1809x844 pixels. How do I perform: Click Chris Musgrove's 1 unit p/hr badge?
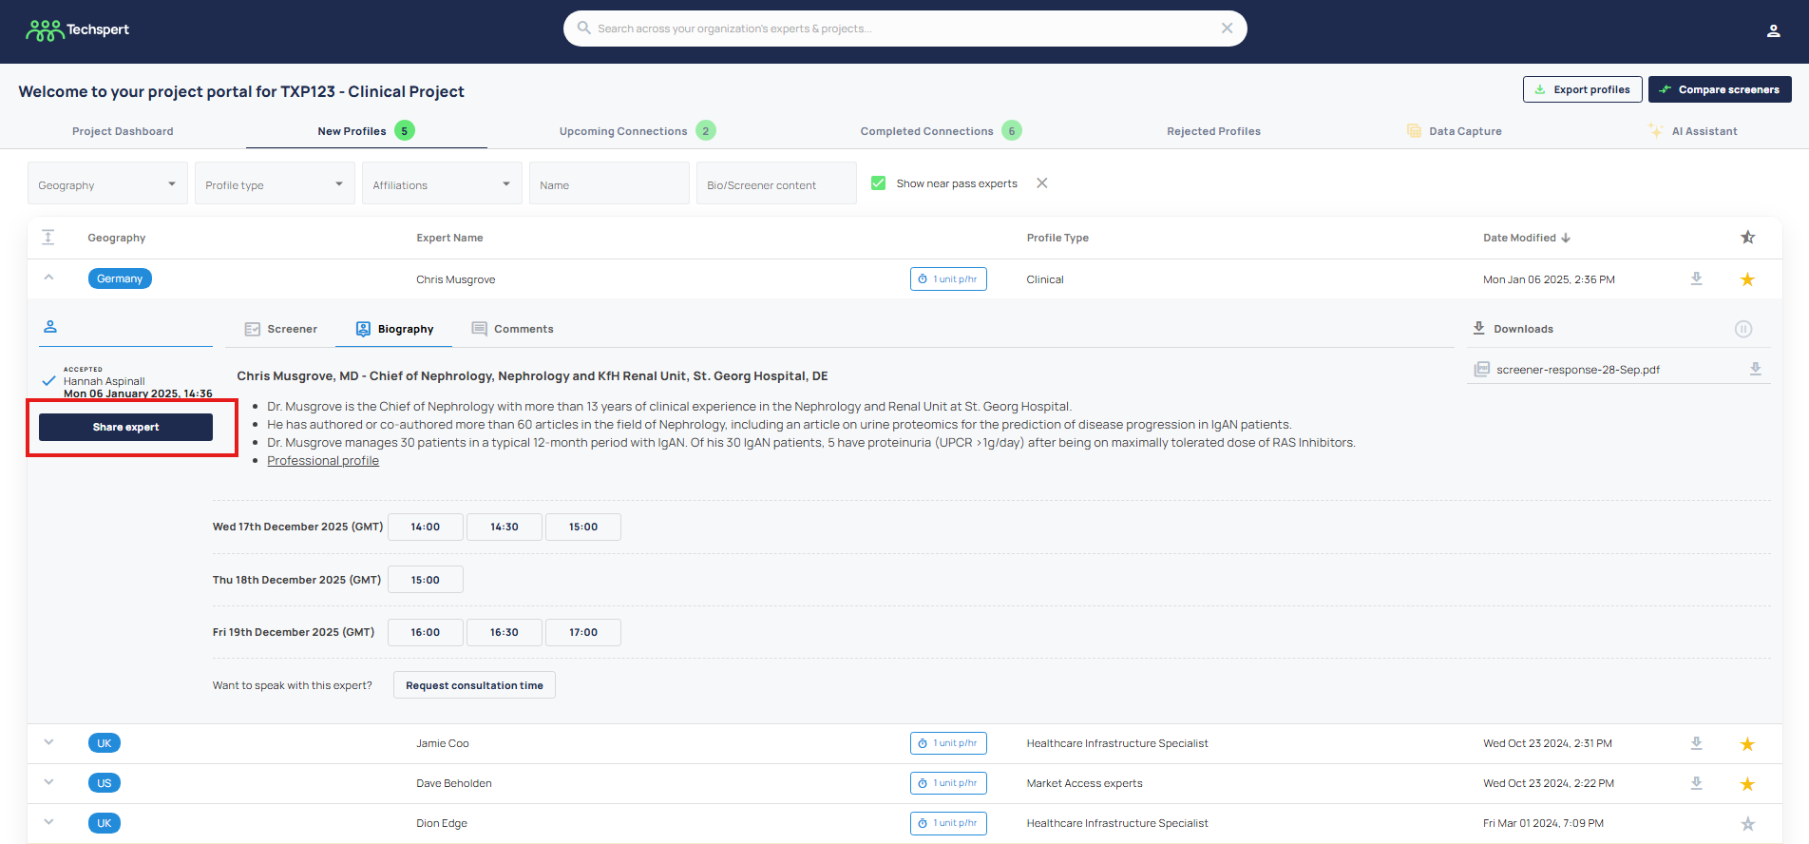(948, 279)
